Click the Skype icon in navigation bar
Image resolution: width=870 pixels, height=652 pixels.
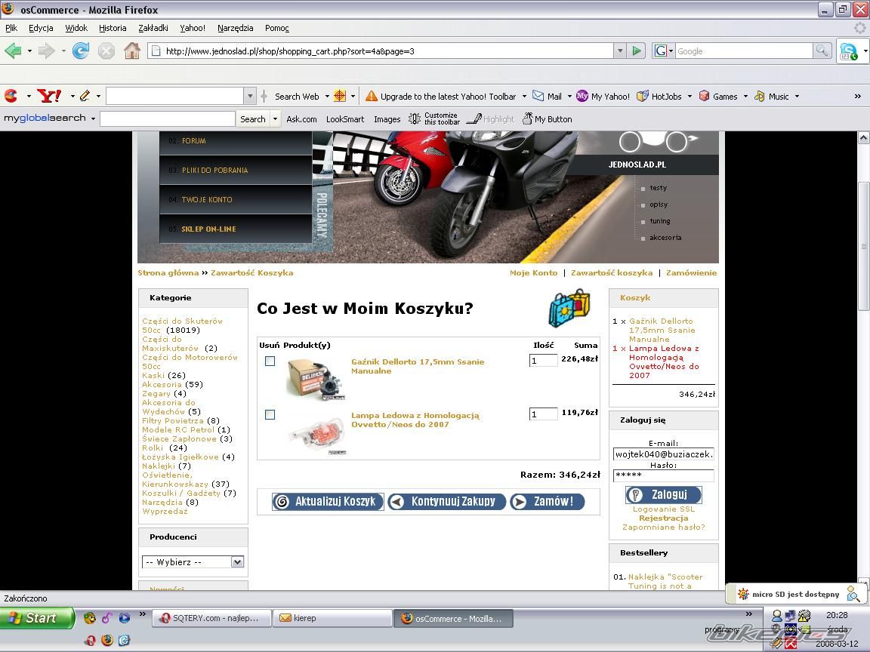(848, 51)
